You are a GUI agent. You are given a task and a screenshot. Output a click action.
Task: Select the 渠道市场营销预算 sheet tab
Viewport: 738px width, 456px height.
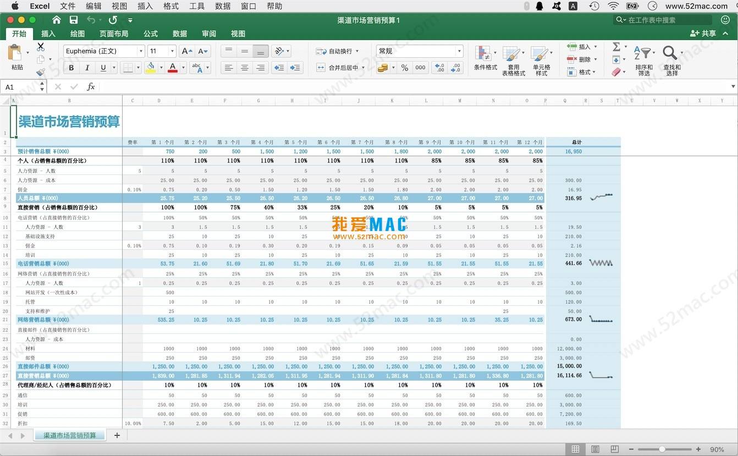point(69,435)
